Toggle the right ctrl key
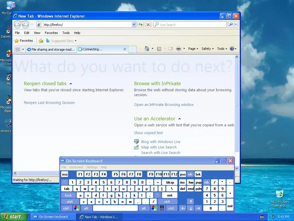294x221 pixels. tap(171, 208)
